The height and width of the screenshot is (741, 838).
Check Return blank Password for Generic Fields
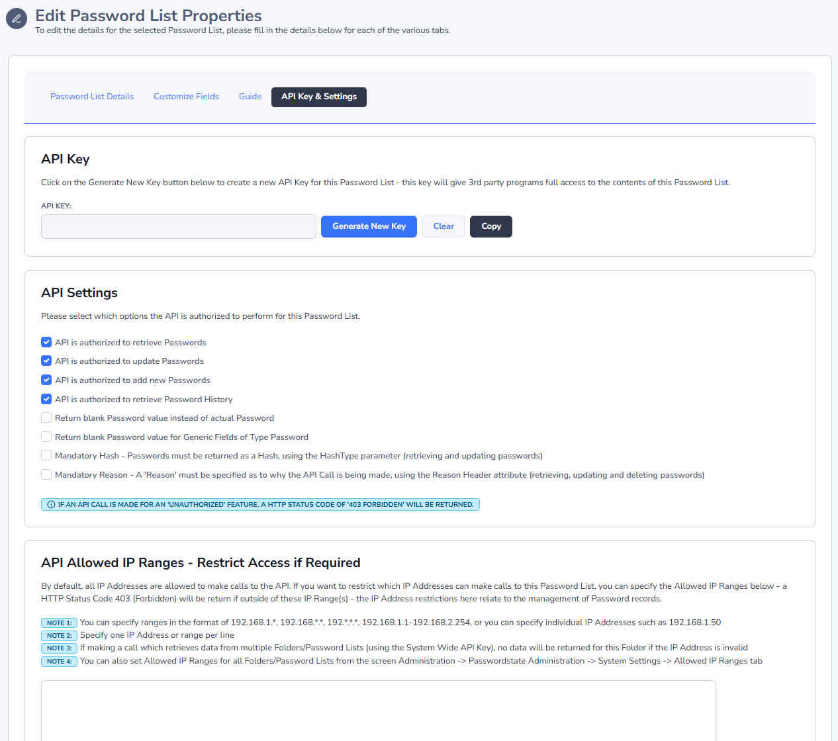pos(46,437)
